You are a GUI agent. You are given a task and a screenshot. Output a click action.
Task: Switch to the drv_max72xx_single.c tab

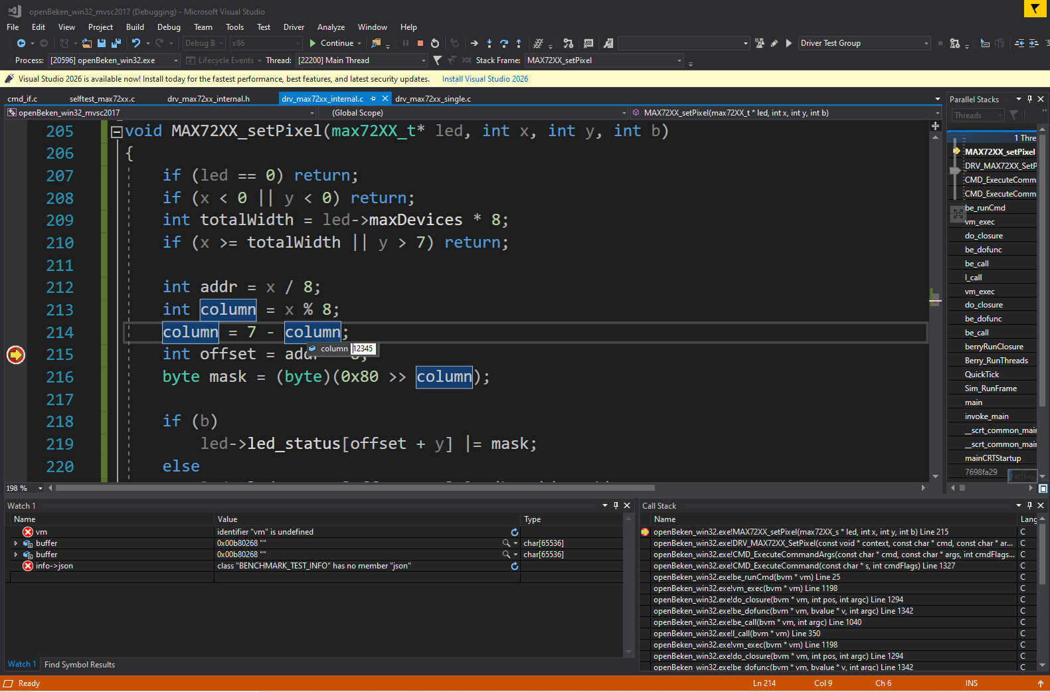(432, 99)
